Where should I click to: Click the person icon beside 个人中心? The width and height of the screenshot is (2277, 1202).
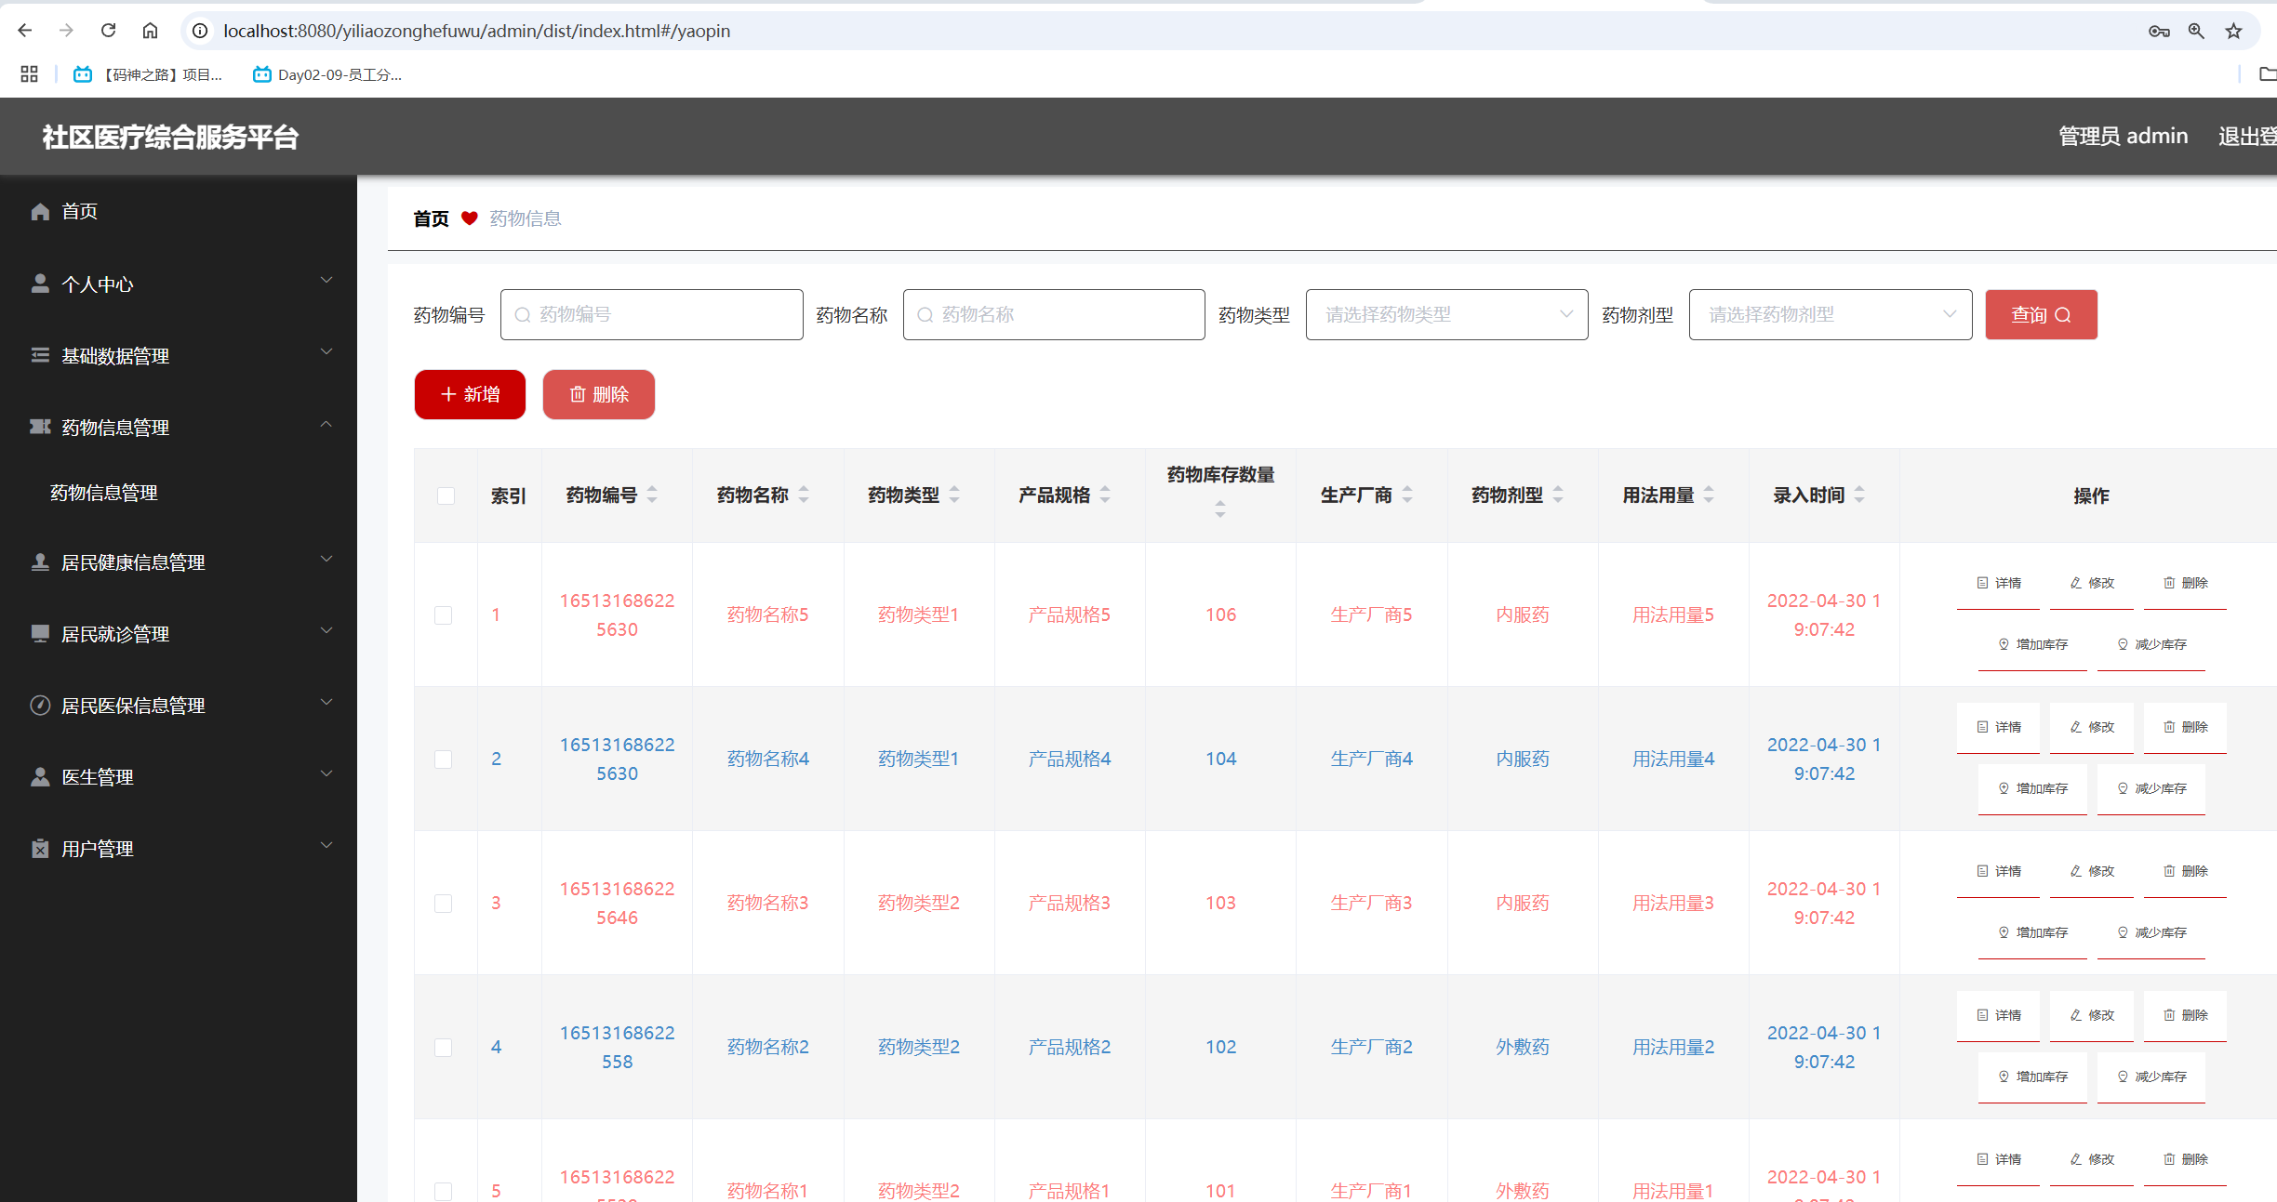pyautogui.click(x=40, y=283)
